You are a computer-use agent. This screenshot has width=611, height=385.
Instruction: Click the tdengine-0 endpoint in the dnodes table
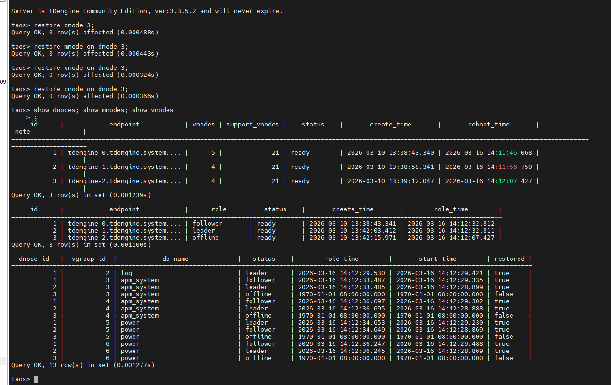(124, 153)
